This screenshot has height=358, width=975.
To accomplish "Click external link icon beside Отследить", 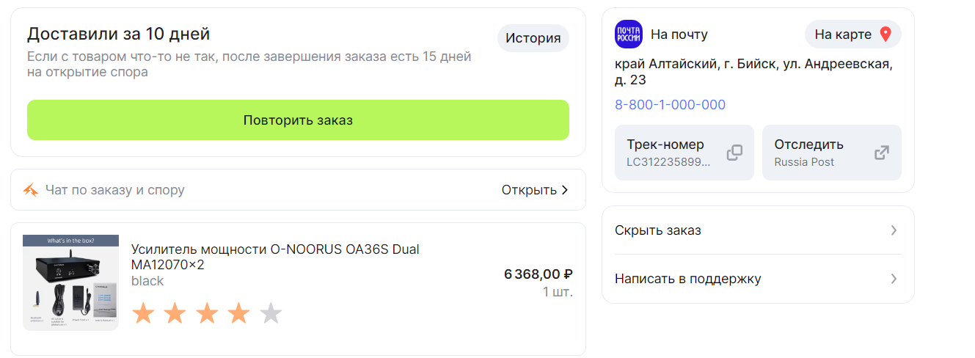I will (882, 153).
